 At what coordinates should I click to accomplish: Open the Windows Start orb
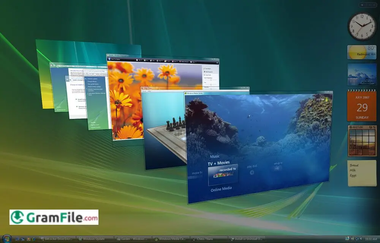pyautogui.click(x=7, y=239)
